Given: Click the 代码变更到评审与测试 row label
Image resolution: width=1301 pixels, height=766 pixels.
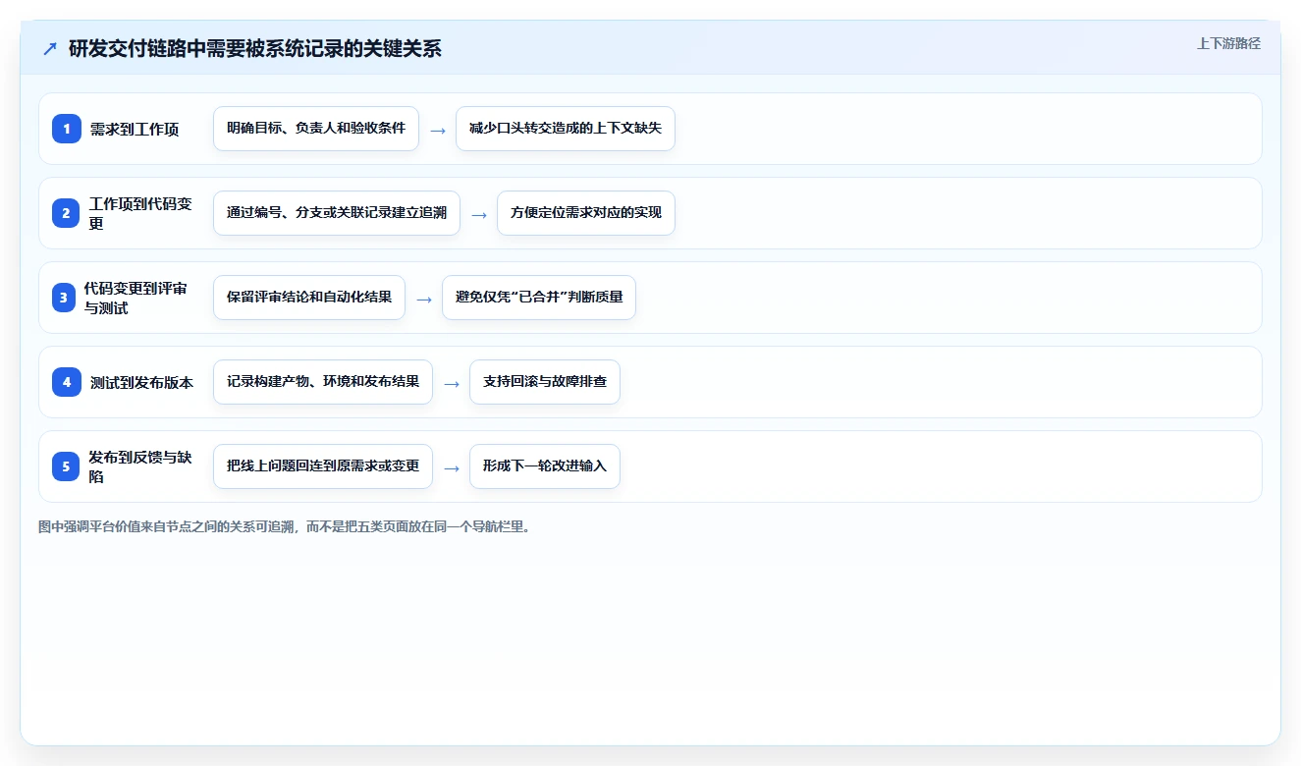Looking at the screenshot, I should coord(136,298).
